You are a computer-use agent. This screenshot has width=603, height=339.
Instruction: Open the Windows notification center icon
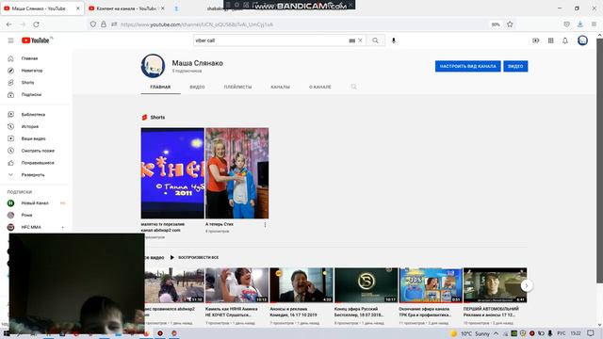(591, 333)
